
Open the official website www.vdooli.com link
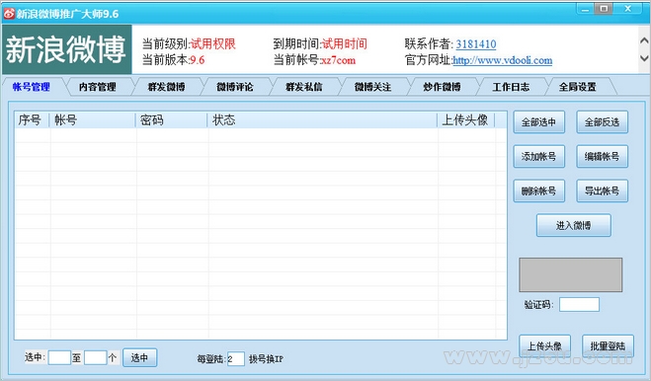pos(503,60)
